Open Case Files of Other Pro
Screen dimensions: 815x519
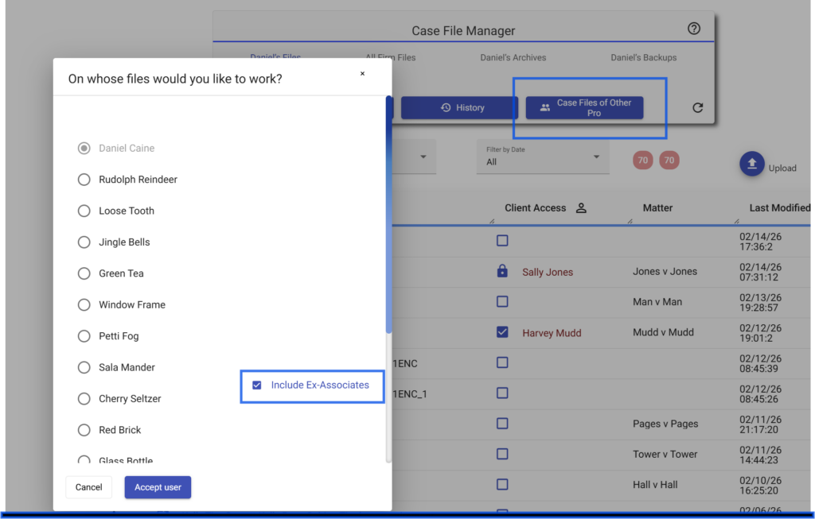(584, 108)
